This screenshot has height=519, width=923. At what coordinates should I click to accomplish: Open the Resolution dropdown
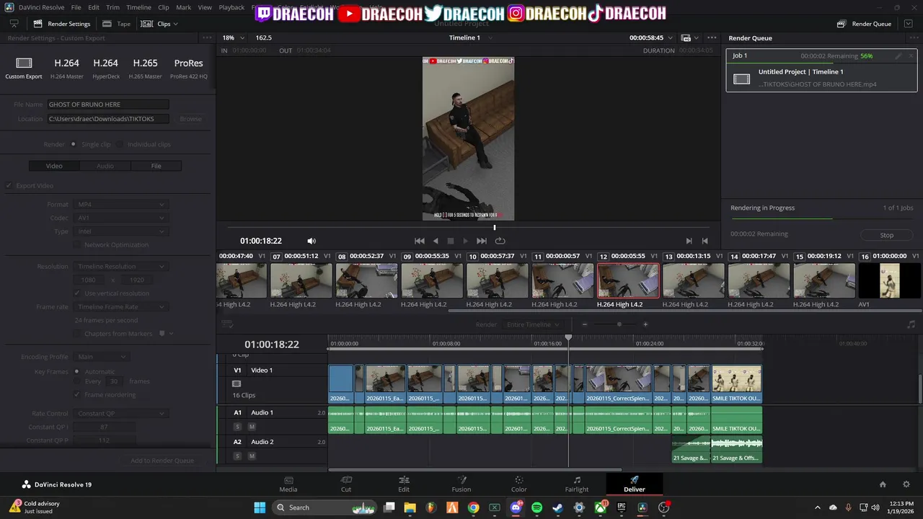pos(121,267)
